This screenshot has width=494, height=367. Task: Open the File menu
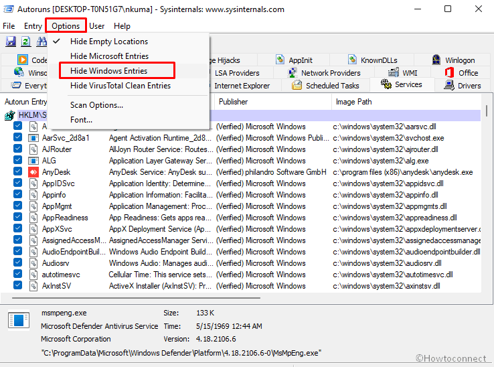[9, 26]
